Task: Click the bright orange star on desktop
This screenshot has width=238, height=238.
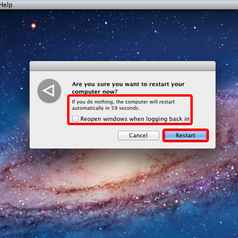Action: (x=33, y=26)
